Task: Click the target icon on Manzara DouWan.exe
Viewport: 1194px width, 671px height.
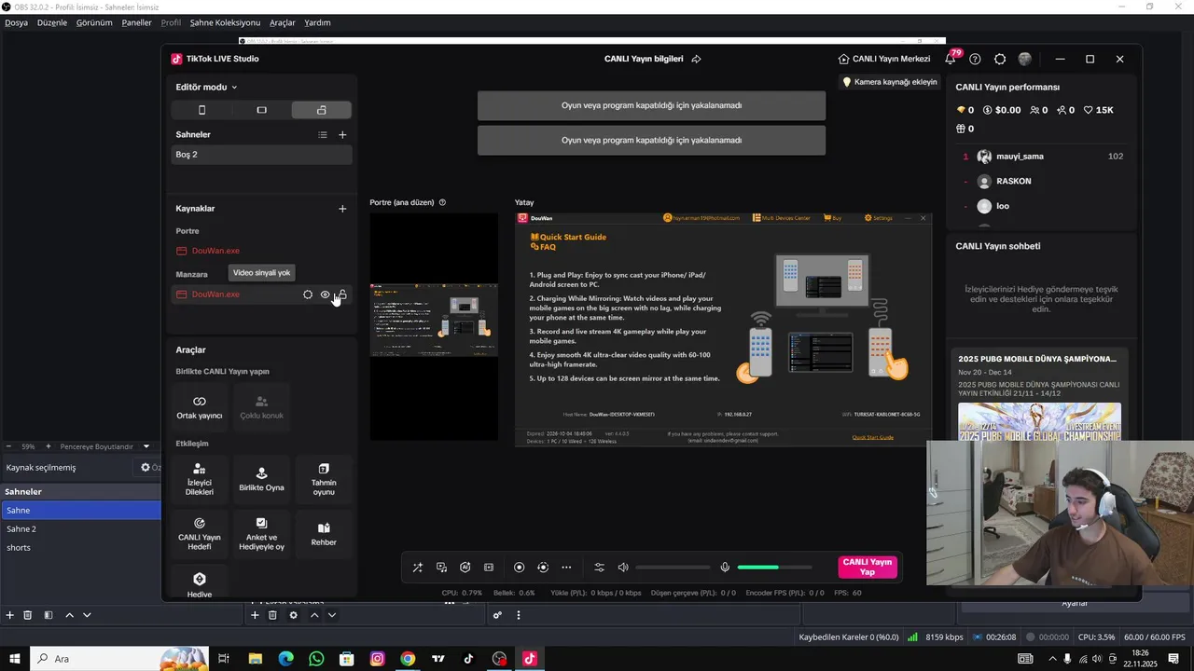Action: (x=308, y=294)
